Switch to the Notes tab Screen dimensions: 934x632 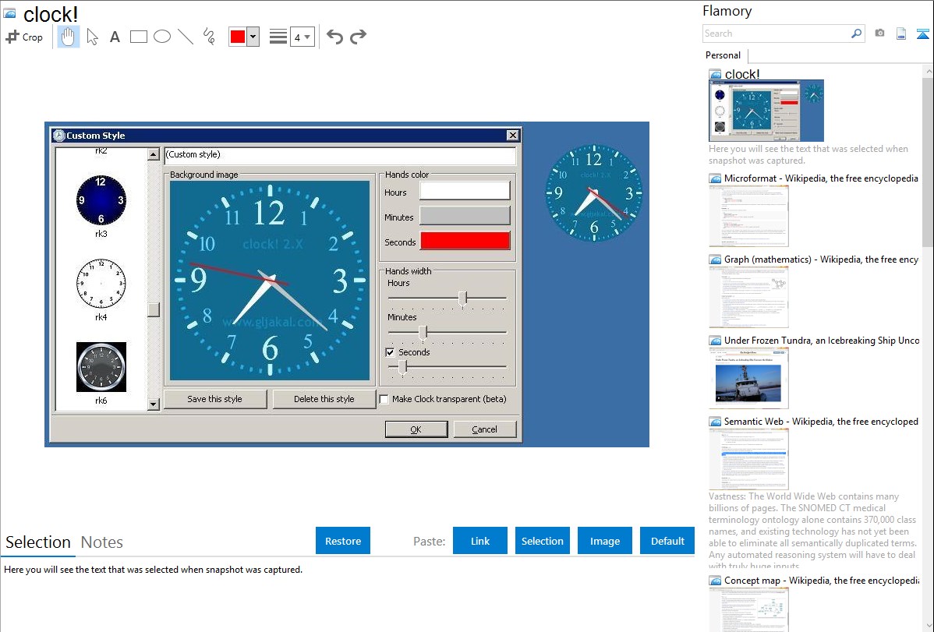tap(102, 542)
